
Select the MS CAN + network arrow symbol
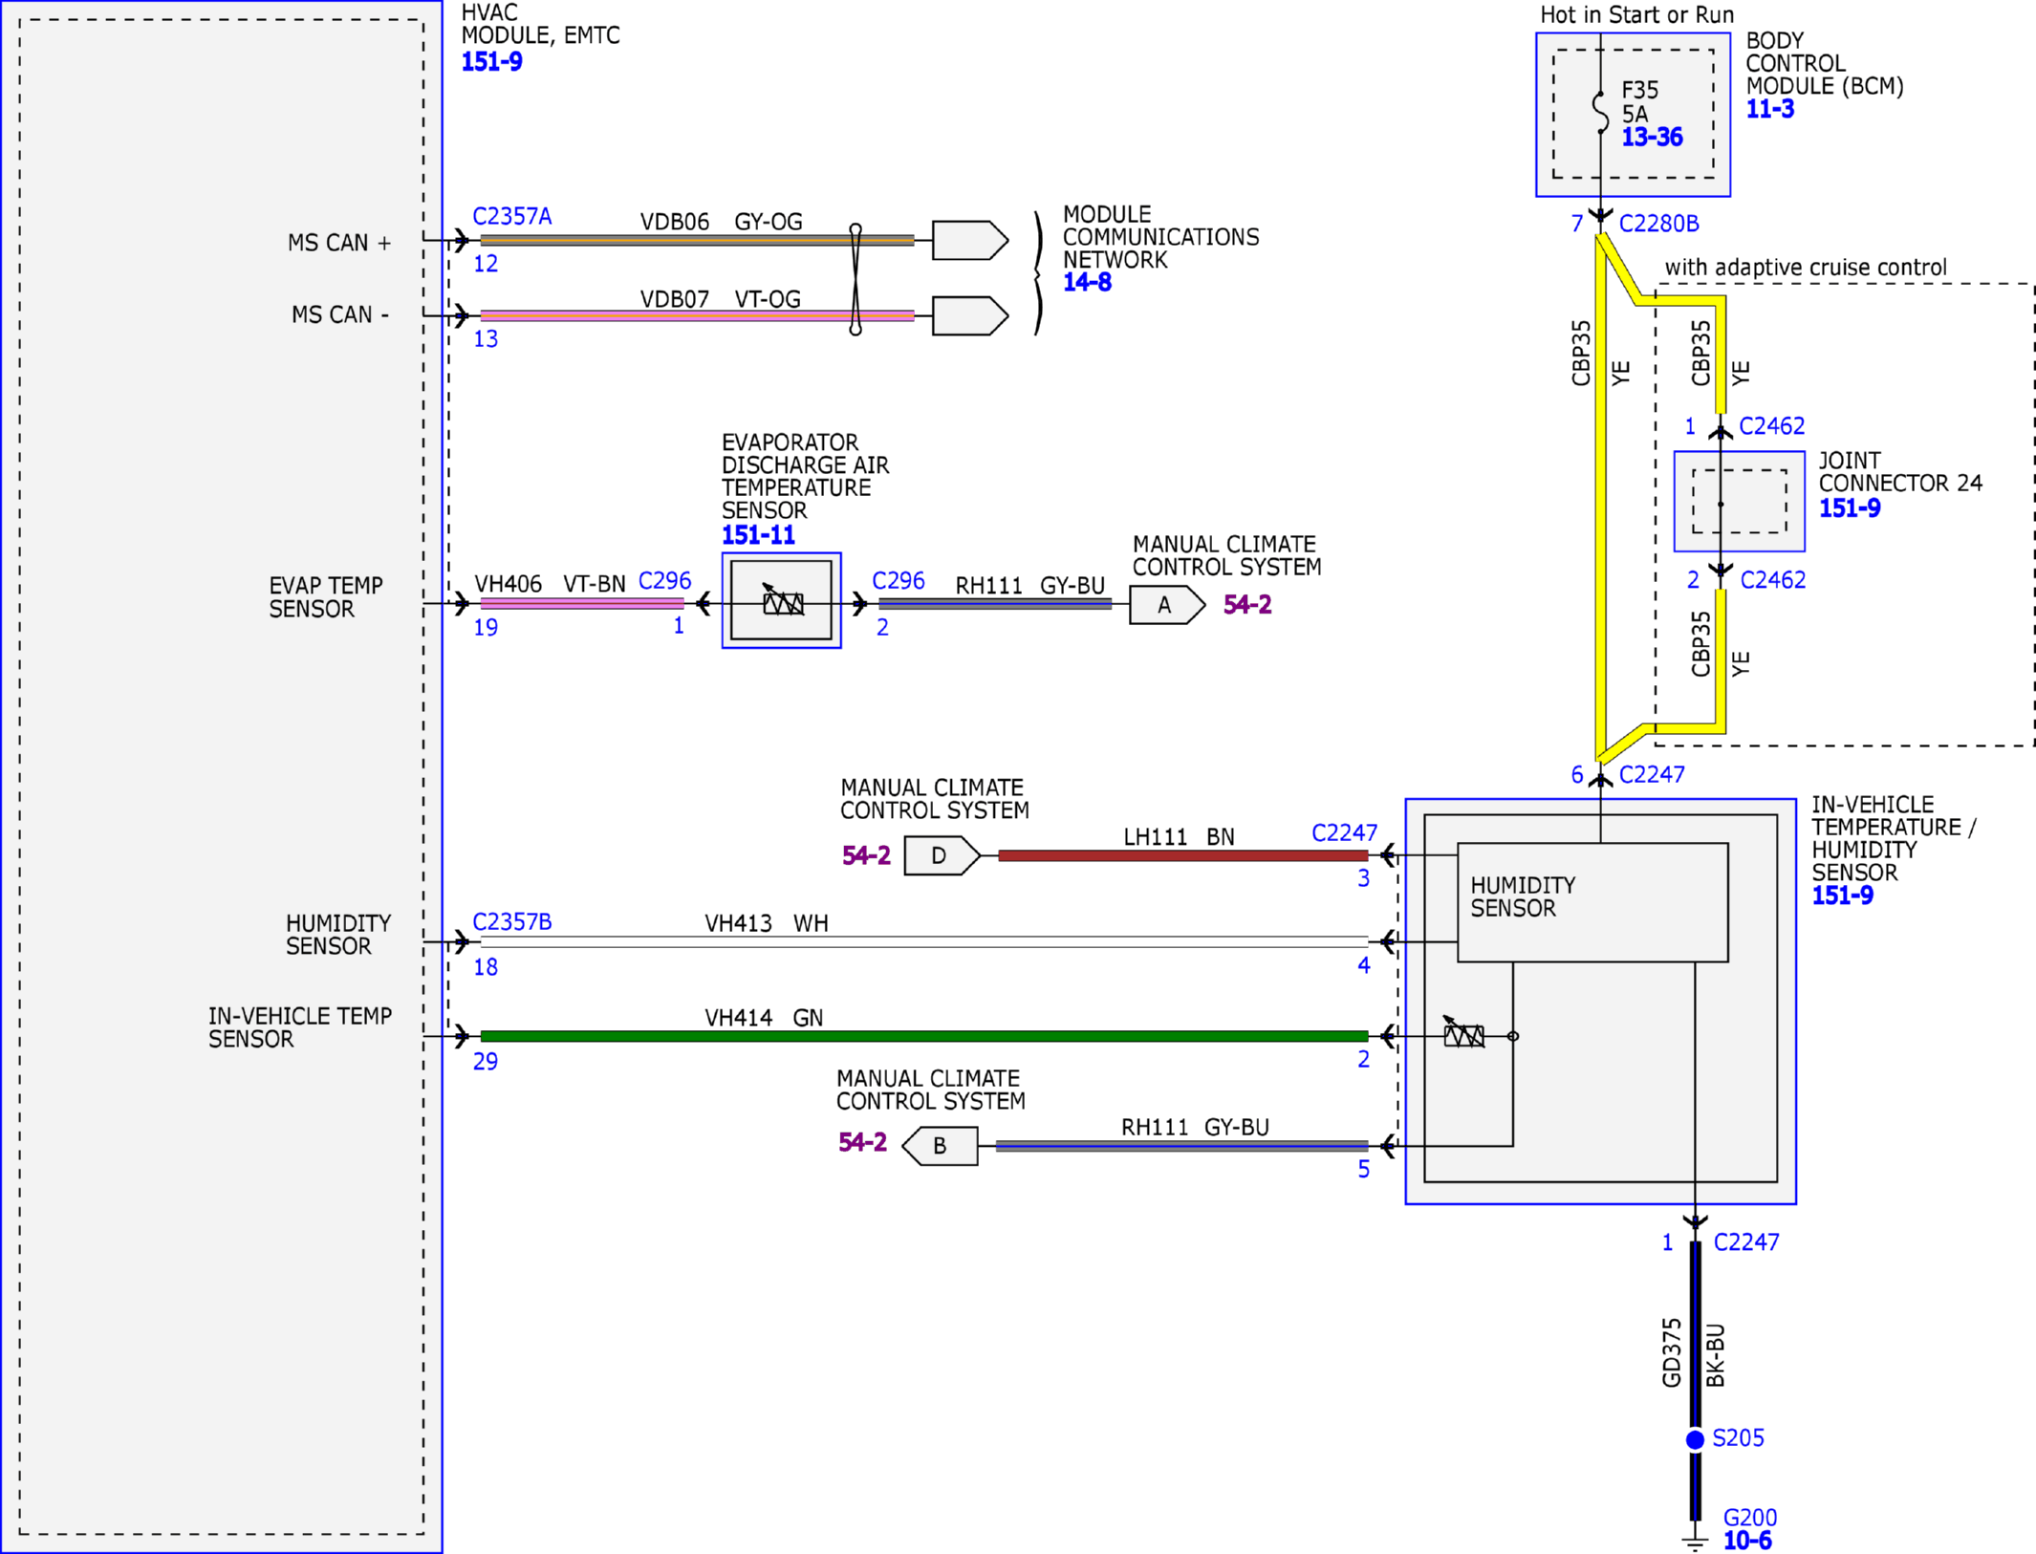click(x=970, y=240)
